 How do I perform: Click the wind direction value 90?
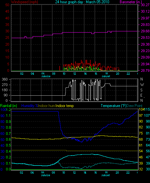click(x=6, y=95)
